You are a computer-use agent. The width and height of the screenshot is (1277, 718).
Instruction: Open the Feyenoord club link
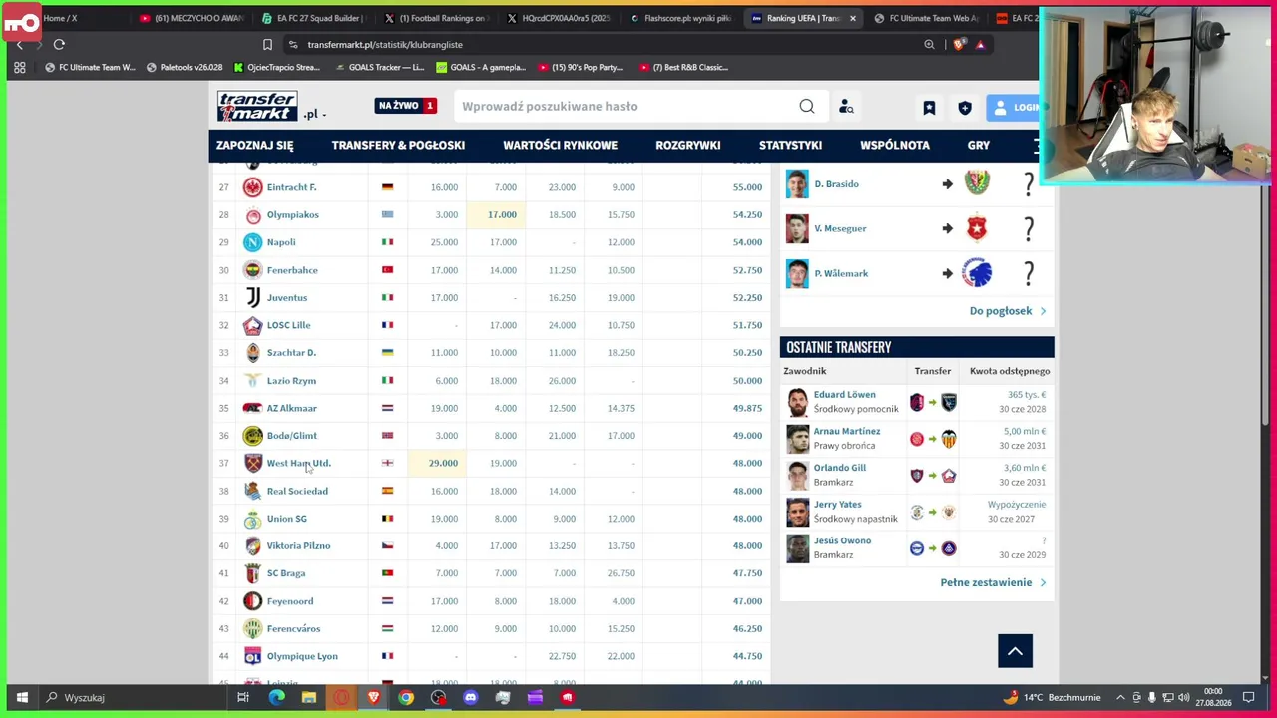290,601
